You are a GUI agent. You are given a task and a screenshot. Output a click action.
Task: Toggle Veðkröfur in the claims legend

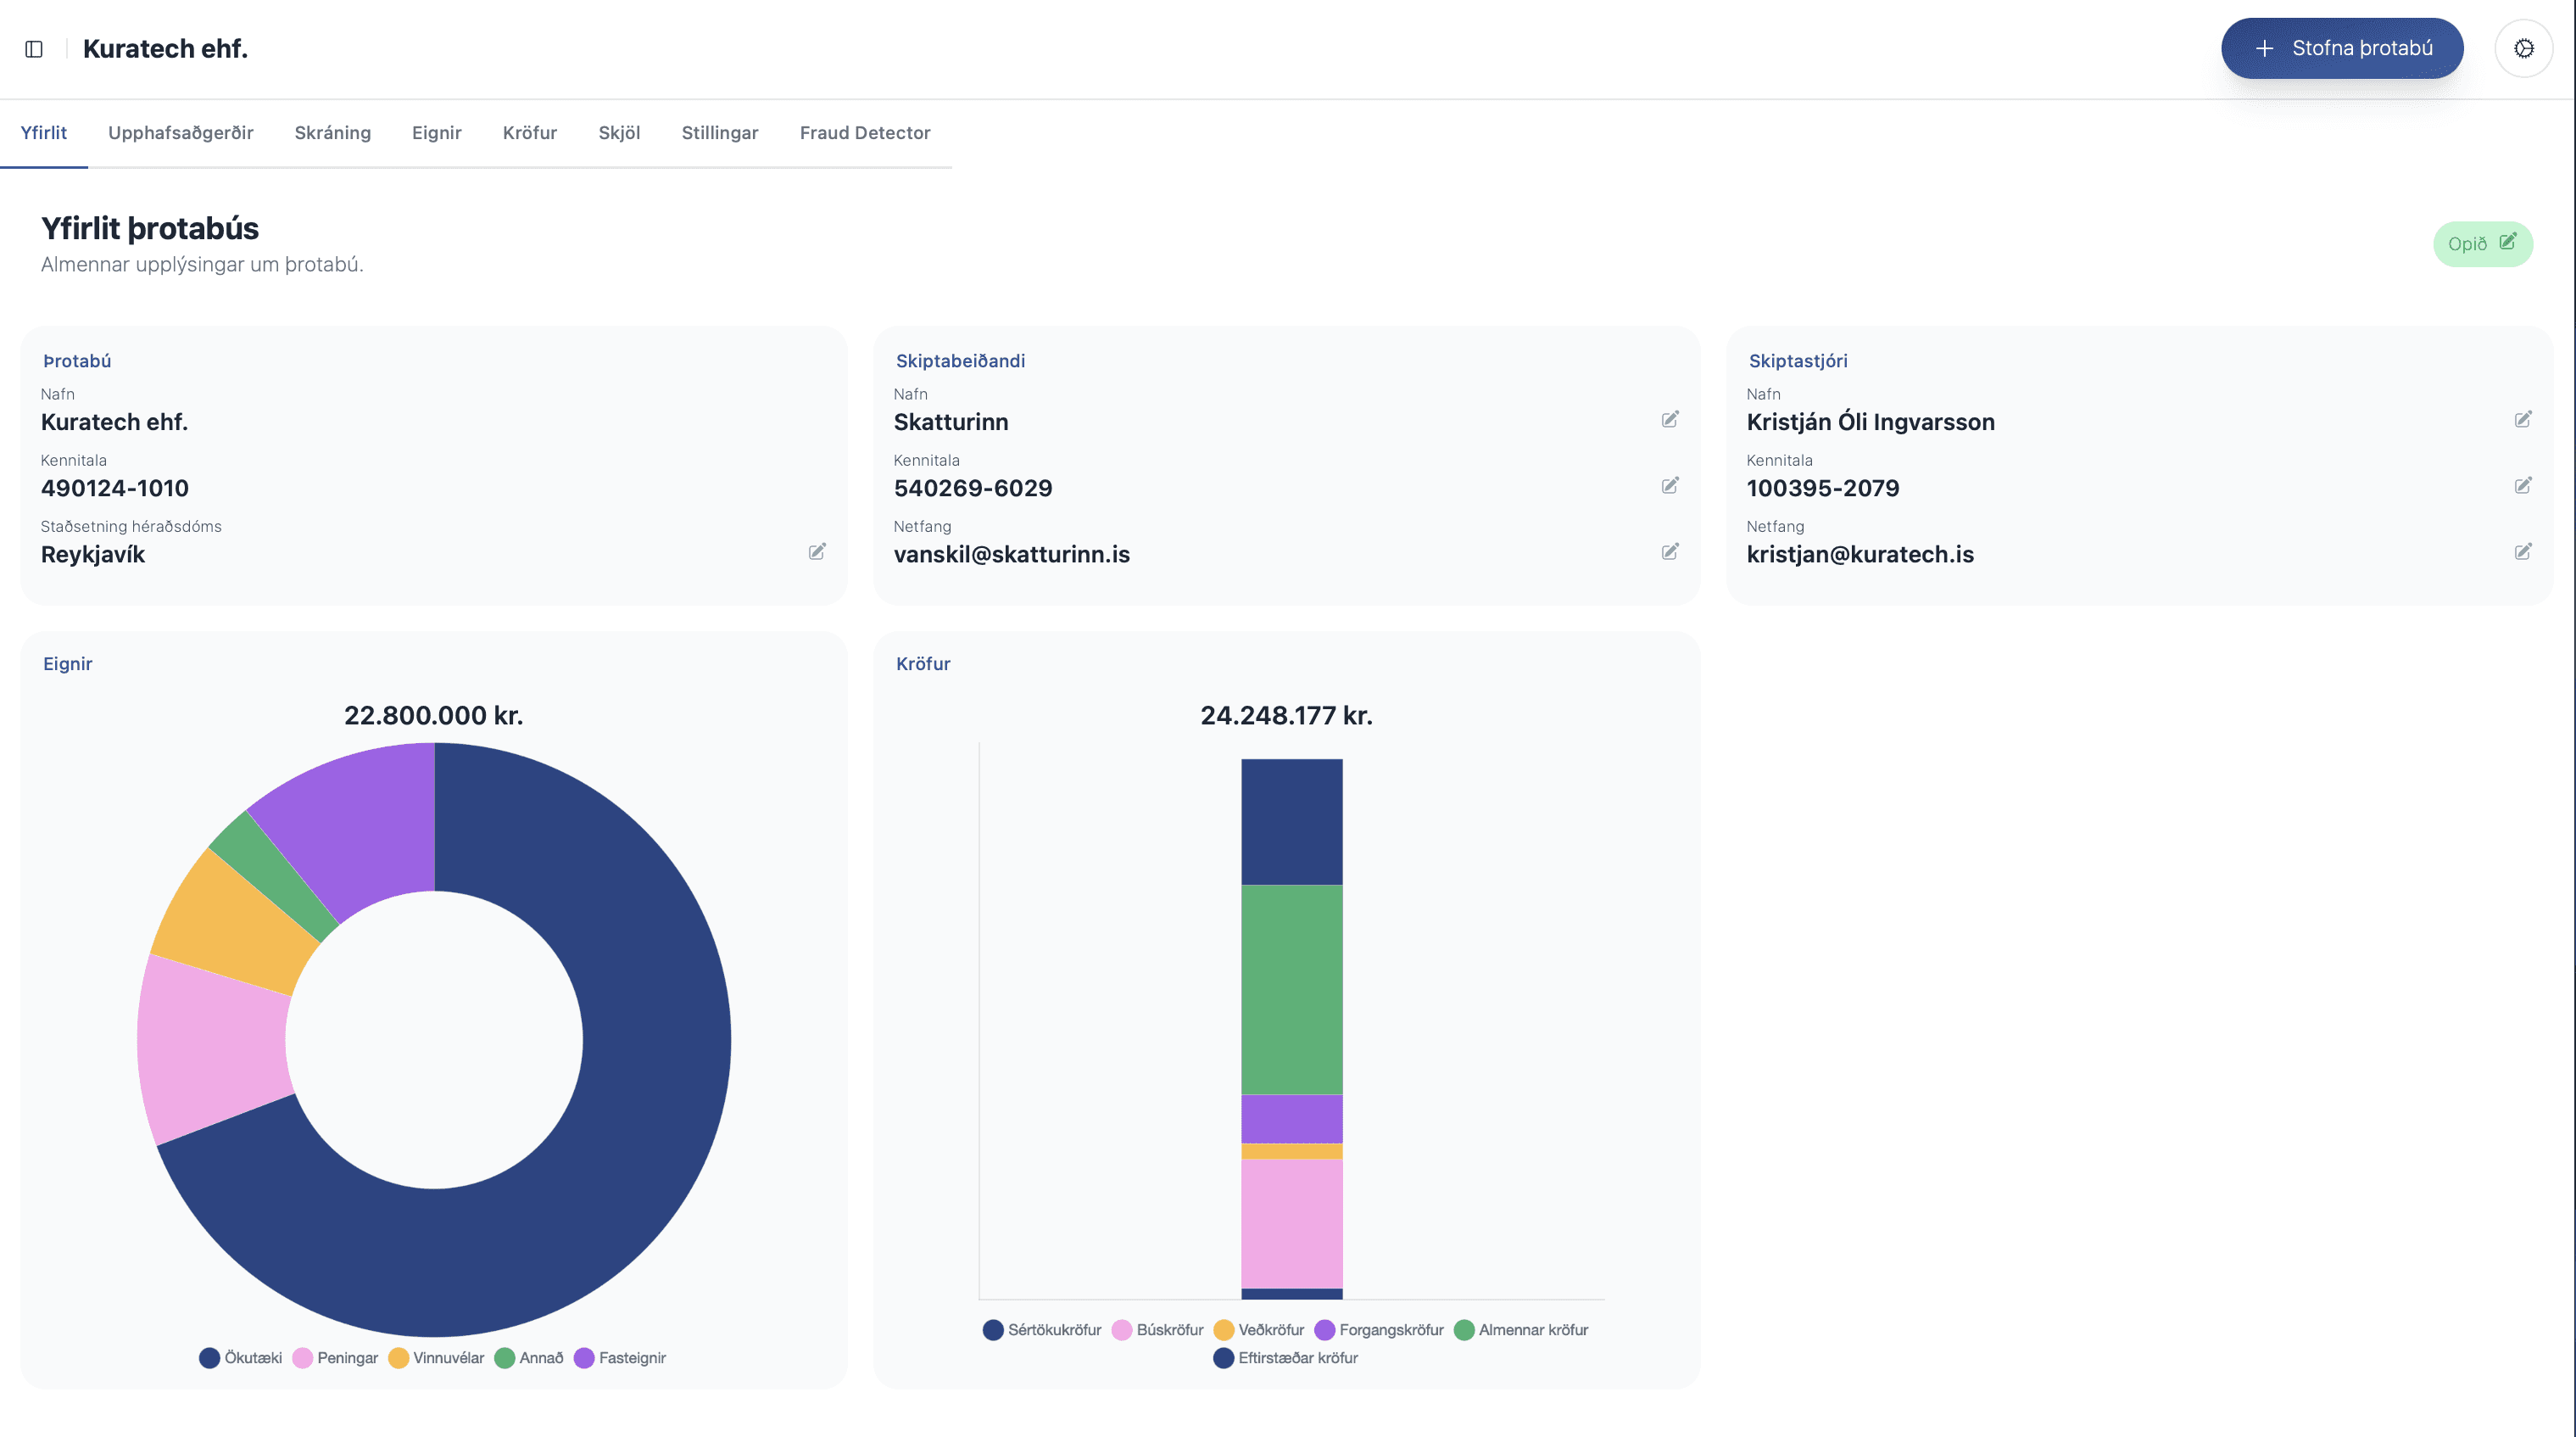(x=1261, y=1329)
